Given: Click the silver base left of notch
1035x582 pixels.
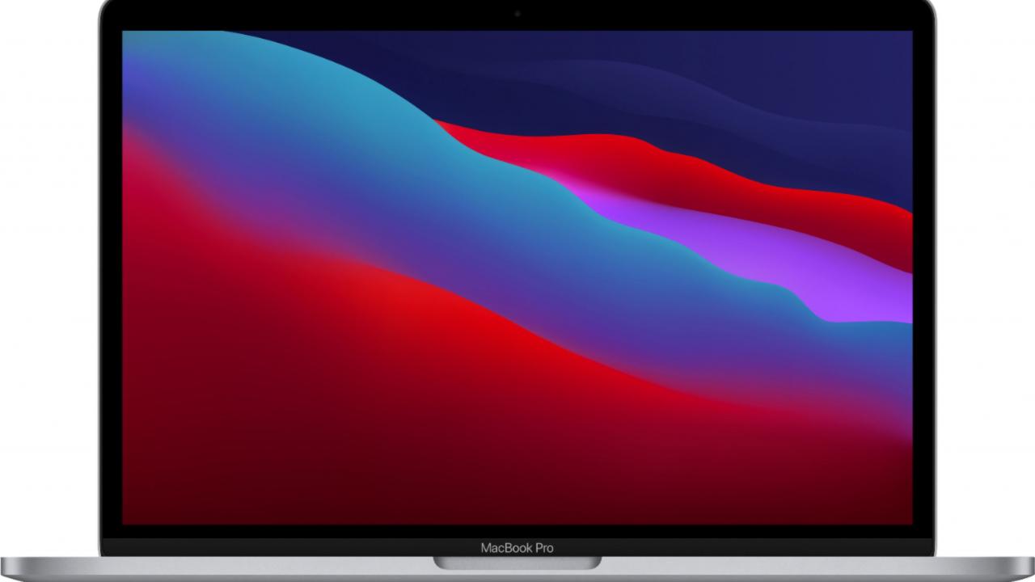Looking at the screenshot, I should click(x=243, y=567).
